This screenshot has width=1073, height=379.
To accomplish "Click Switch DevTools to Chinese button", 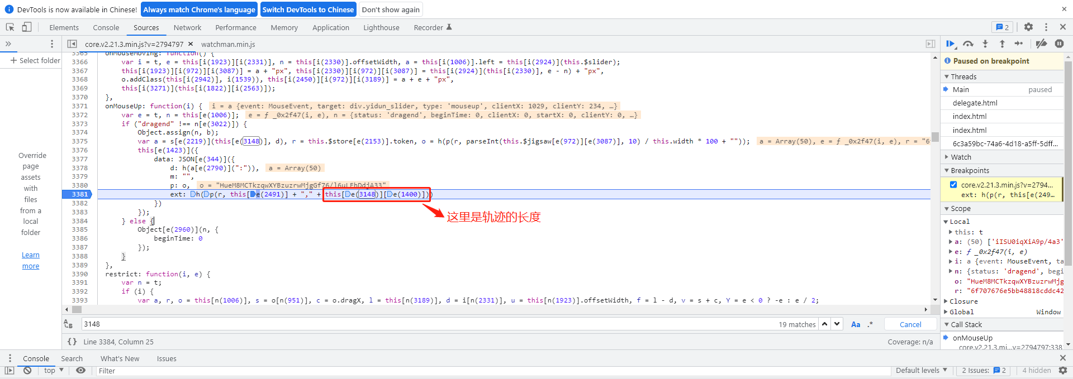I will click(308, 9).
